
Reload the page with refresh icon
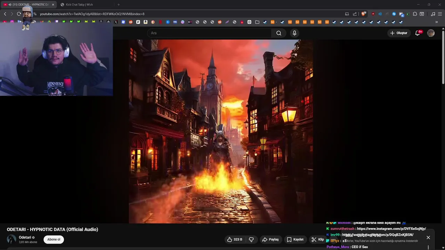click(19, 14)
